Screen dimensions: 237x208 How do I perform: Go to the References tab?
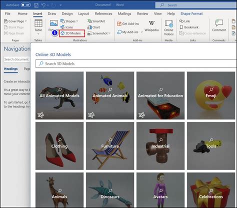coord(103,13)
